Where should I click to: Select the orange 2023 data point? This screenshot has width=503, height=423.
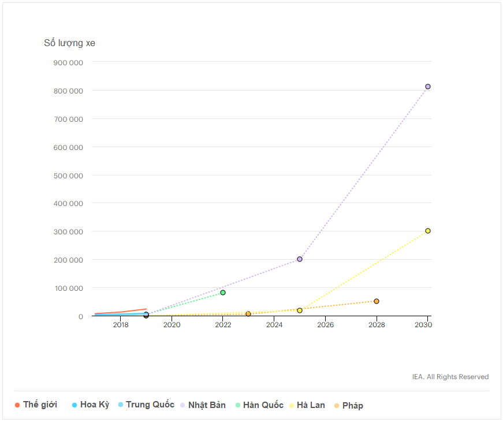[248, 314]
